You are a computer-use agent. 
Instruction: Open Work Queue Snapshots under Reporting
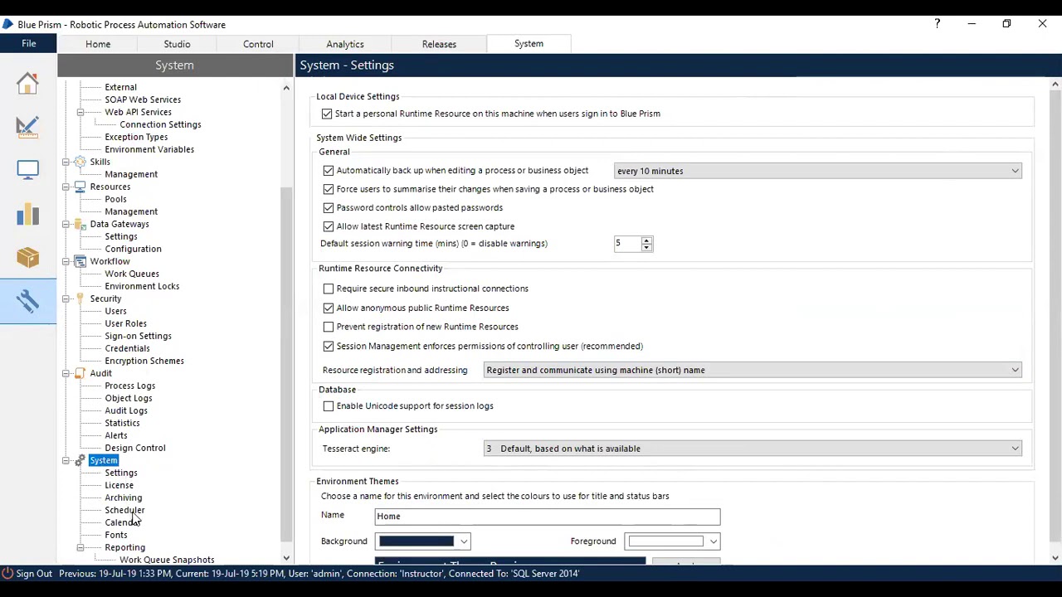(x=167, y=560)
